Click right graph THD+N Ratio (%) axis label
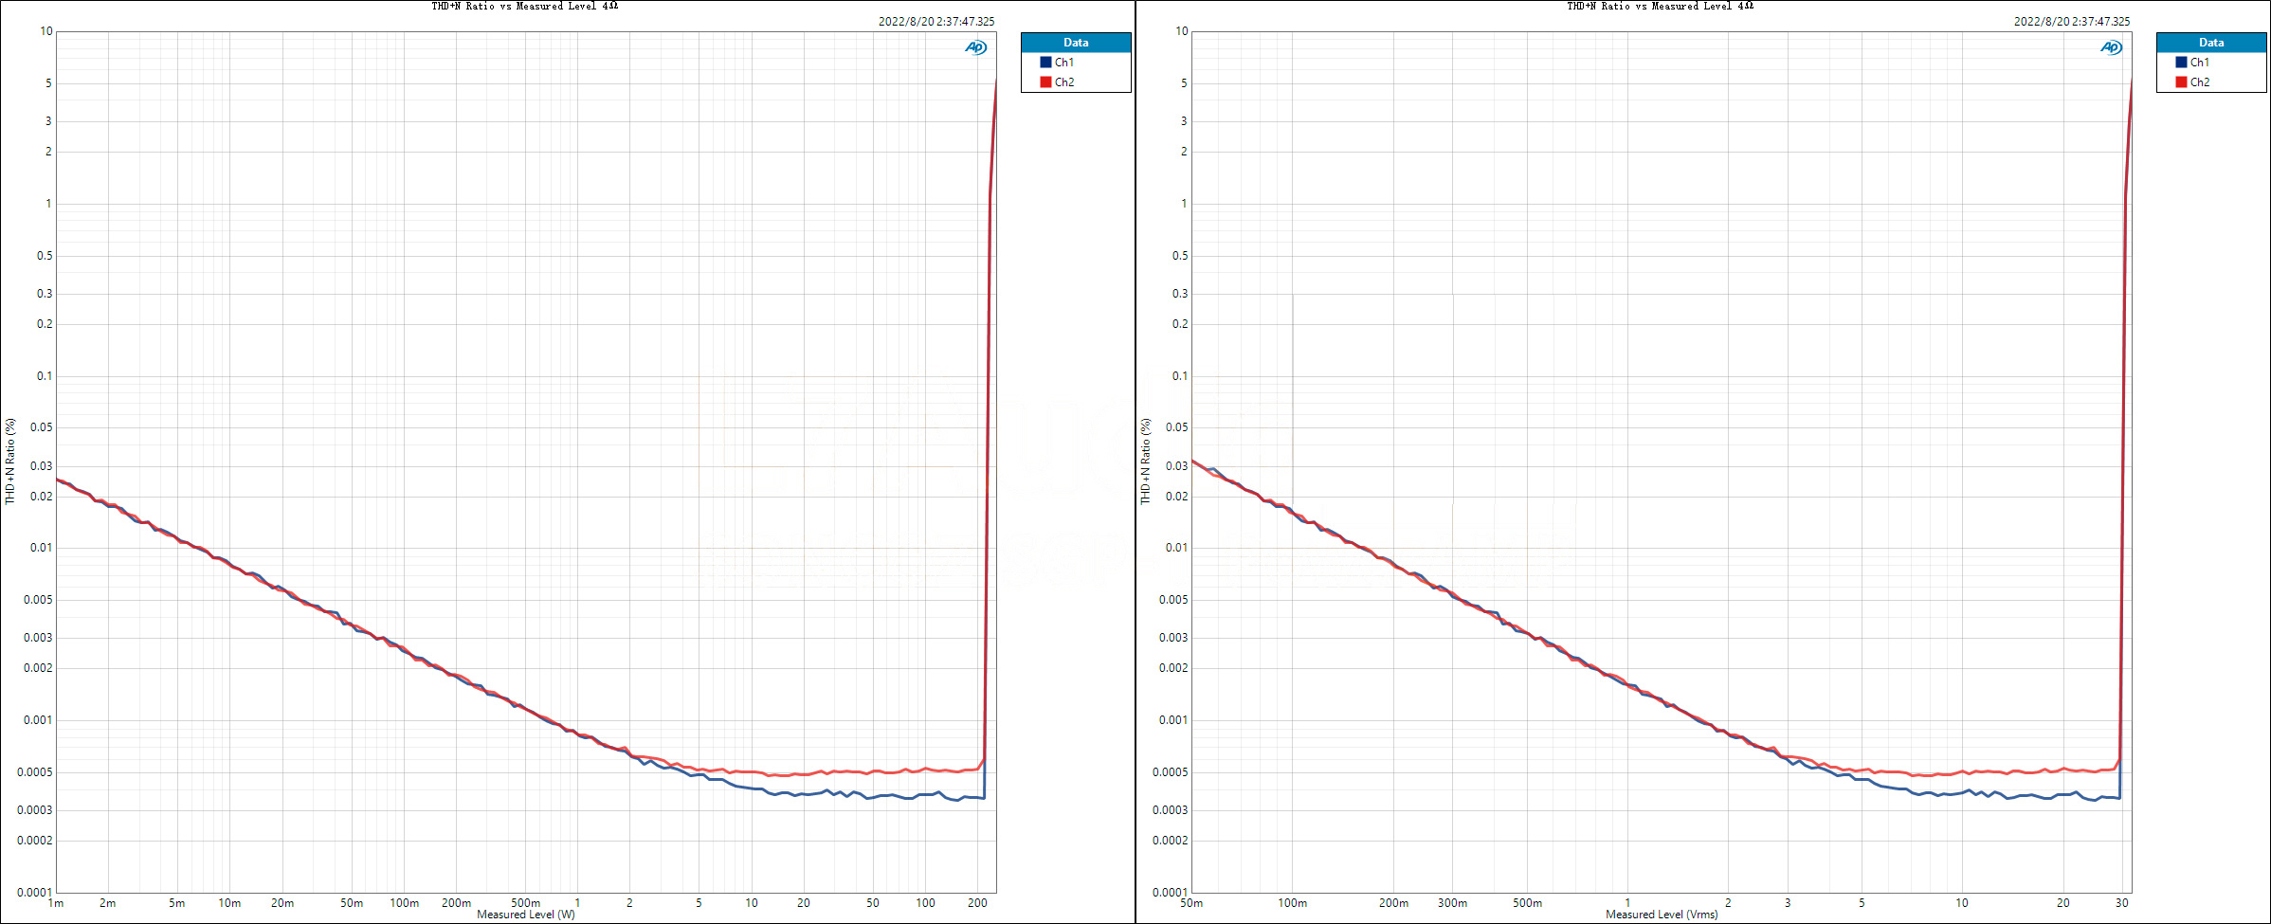This screenshot has height=924, width=2271. (1145, 462)
